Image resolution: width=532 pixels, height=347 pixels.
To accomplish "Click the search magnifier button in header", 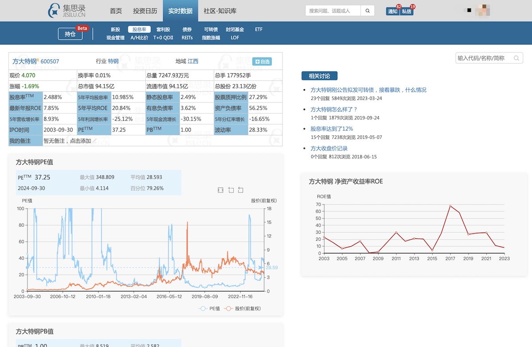I will [368, 11].
